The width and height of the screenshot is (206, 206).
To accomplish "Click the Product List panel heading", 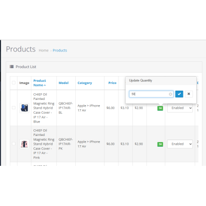I will click(x=26, y=66).
